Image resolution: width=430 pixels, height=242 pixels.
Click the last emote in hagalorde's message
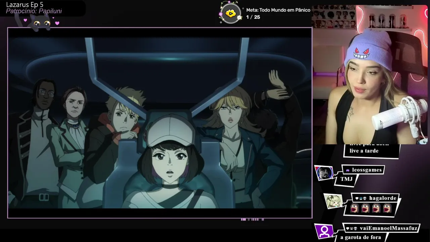[387, 209]
